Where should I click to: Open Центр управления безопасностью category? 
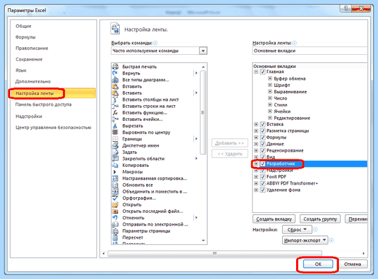click(x=54, y=127)
